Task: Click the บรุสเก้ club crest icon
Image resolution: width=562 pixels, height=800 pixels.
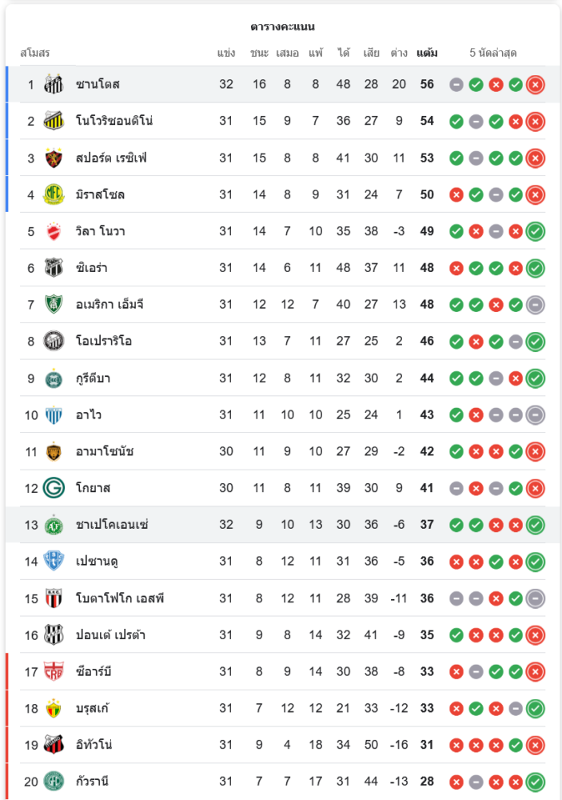Action: [x=54, y=708]
